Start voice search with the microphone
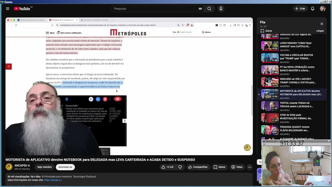Viewport: 332px width, 187px height. click(221, 9)
